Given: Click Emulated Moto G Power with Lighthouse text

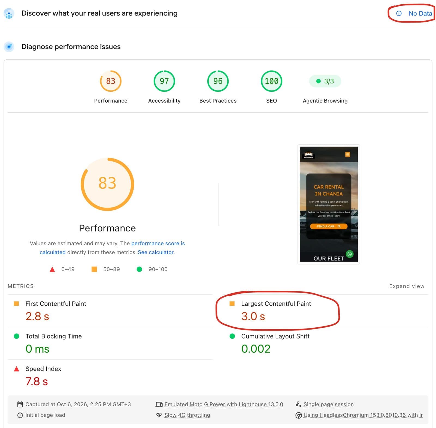Looking at the screenshot, I should pos(224,404).
